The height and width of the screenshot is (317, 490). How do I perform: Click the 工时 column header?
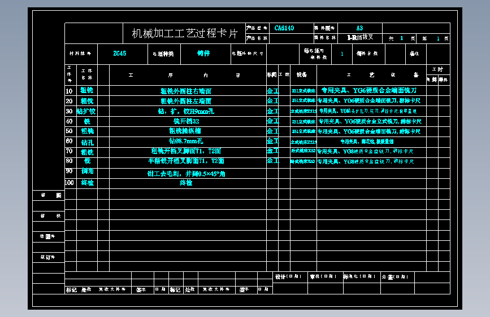click(x=438, y=69)
